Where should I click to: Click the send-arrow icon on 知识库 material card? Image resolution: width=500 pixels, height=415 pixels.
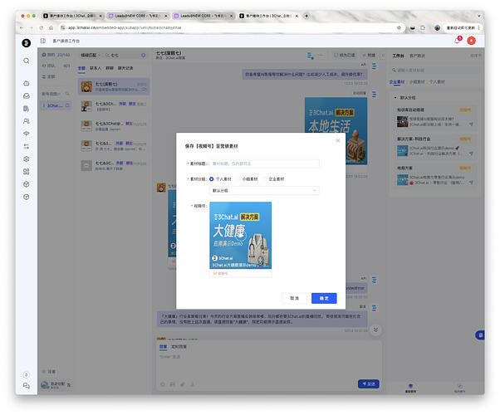pyautogui.click(x=471, y=124)
